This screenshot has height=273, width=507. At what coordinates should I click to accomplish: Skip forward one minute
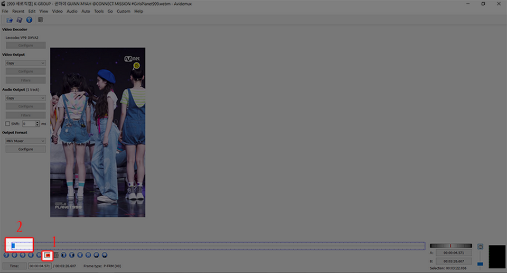click(105, 255)
